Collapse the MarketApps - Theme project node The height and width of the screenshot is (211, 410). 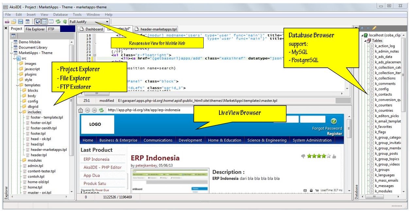click(11, 53)
